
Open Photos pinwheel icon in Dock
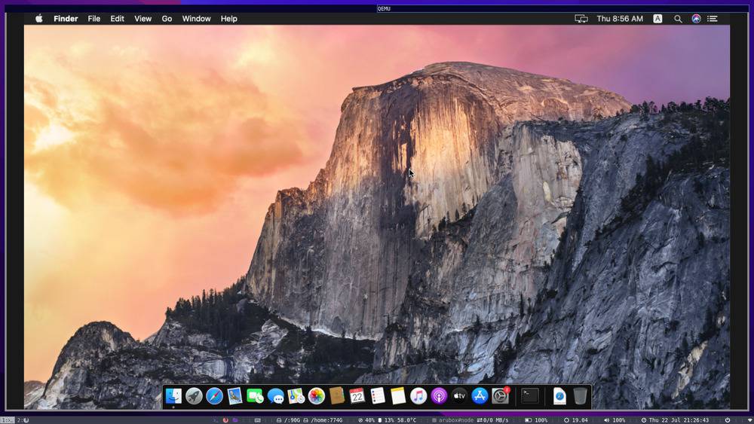tap(317, 396)
